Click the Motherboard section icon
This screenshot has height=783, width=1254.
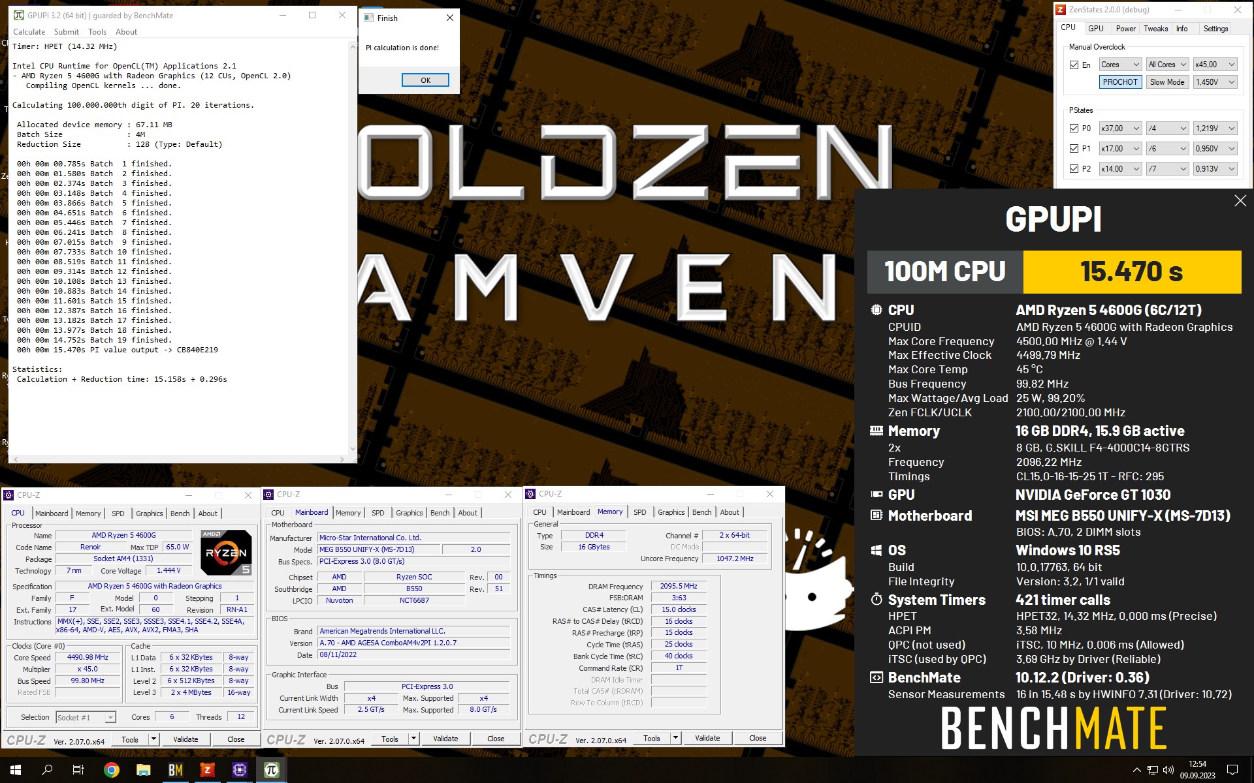[x=876, y=515]
